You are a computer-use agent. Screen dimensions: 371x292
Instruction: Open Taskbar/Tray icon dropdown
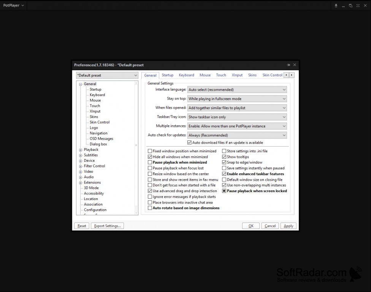[x=237, y=117]
